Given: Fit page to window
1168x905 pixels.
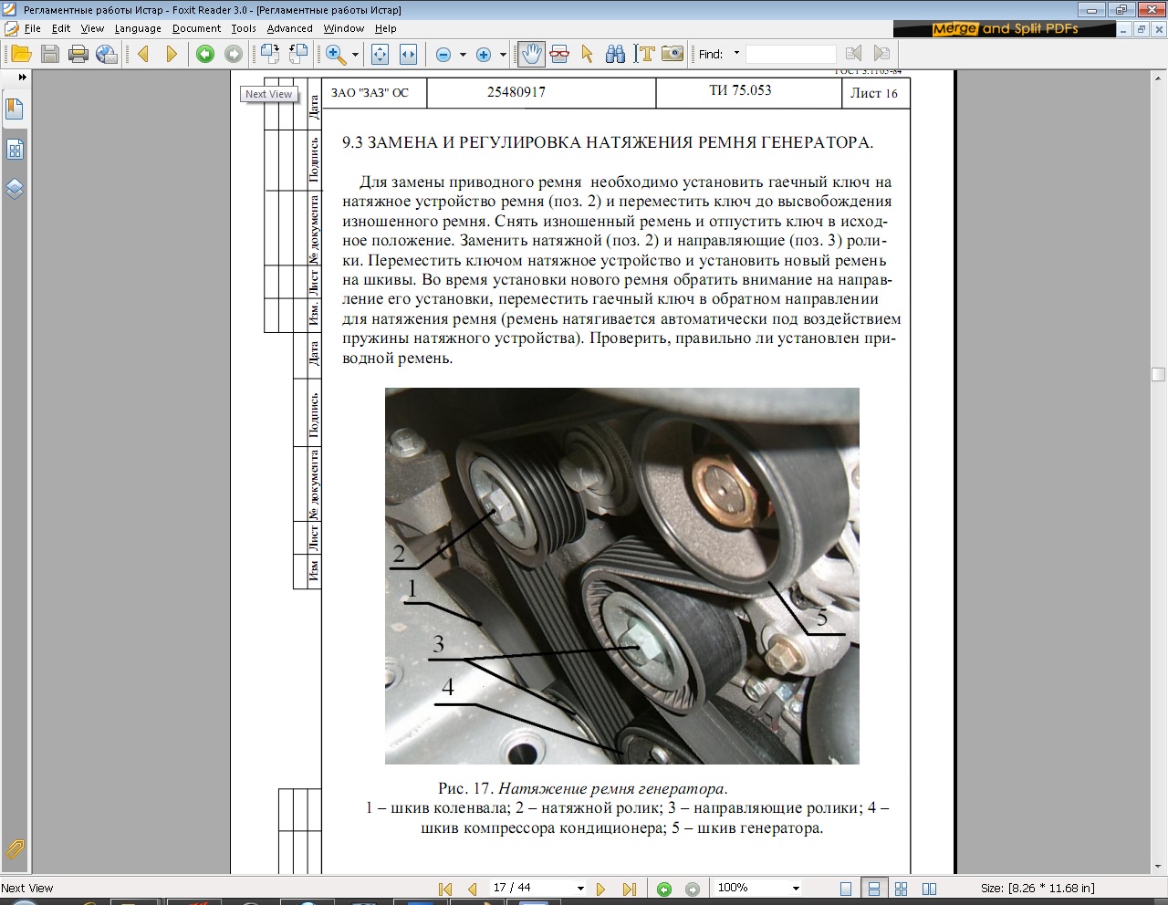Looking at the screenshot, I should click(381, 54).
